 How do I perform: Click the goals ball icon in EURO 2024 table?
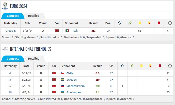pos(120,23)
